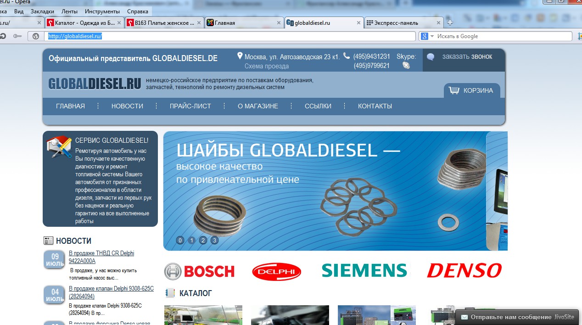Viewport: 582px width, 325px height.
Task: Click phone number (495)9431231
Action: (372, 56)
